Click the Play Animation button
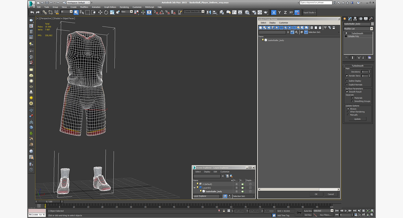The image size is (403, 218). point(346,211)
